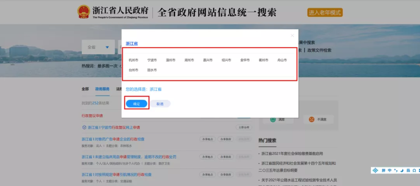420x186 pixels.
Task: Click 办事指南 for 临床用血 result
Action: (226, 157)
